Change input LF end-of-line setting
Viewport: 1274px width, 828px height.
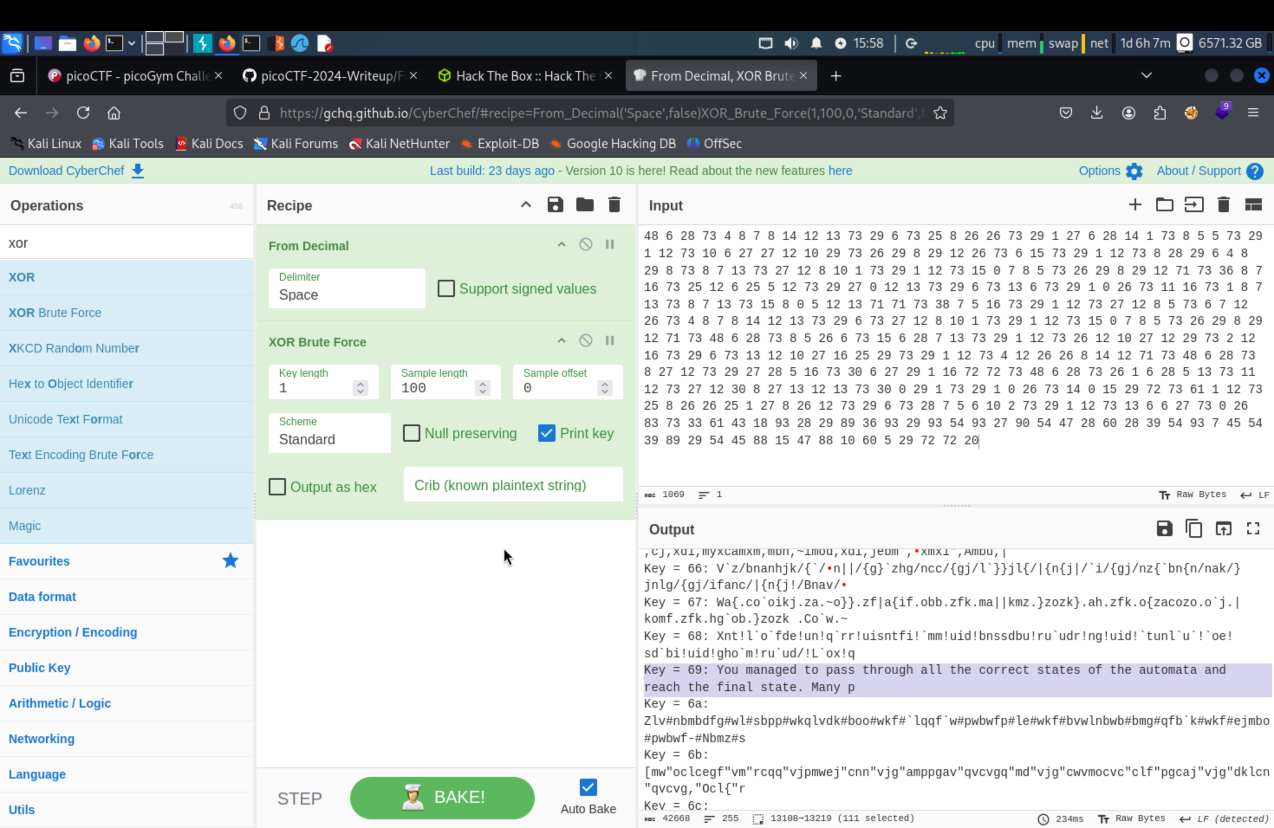pyautogui.click(x=1254, y=495)
